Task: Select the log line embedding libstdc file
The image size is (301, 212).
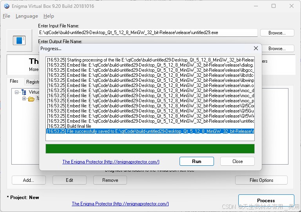Action: 150,75
